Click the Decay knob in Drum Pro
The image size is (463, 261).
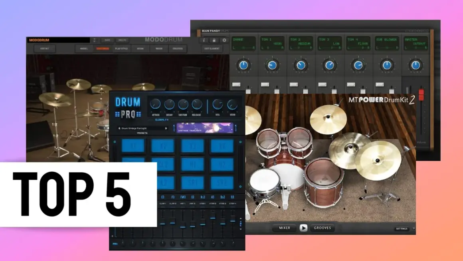[169, 104]
